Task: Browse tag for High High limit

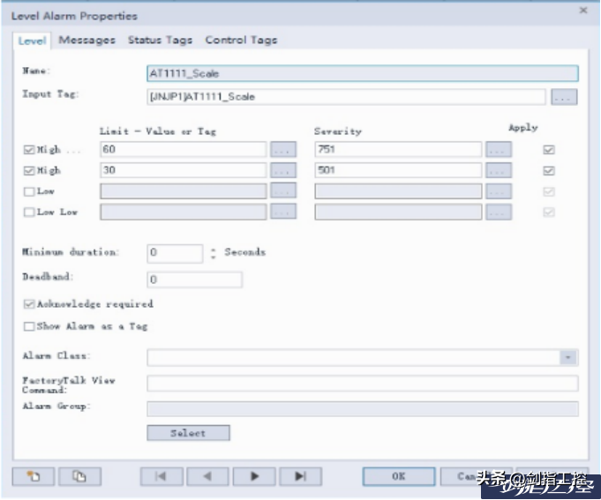Action: pyautogui.click(x=282, y=150)
